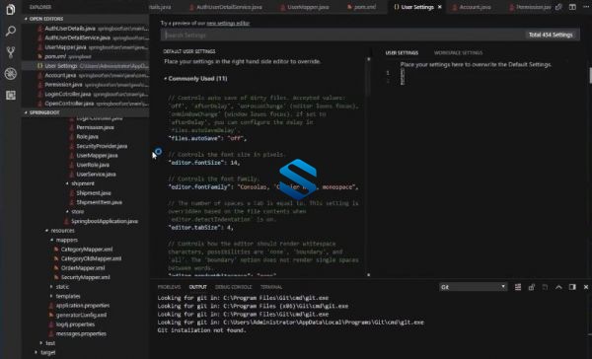Follow the new settings editor link
The height and width of the screenshot is (359, 592).
point(228,23)
